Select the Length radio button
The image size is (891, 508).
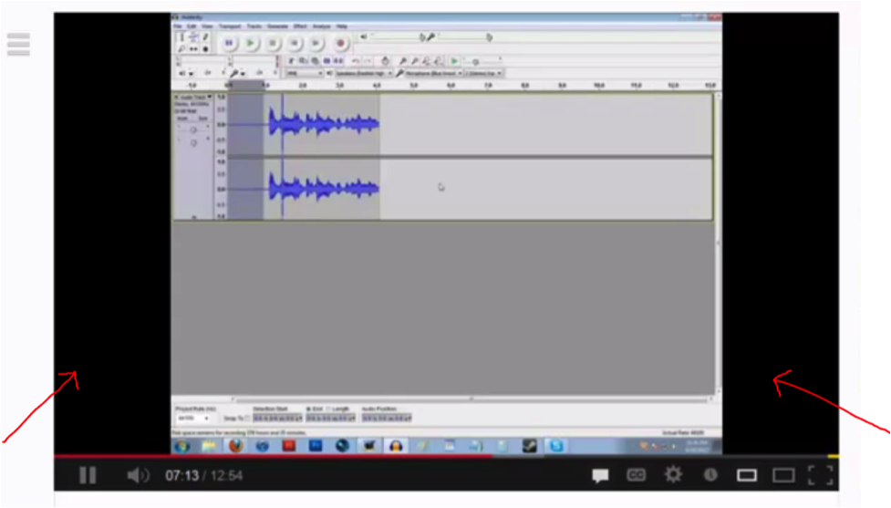(x=328, y=410)
